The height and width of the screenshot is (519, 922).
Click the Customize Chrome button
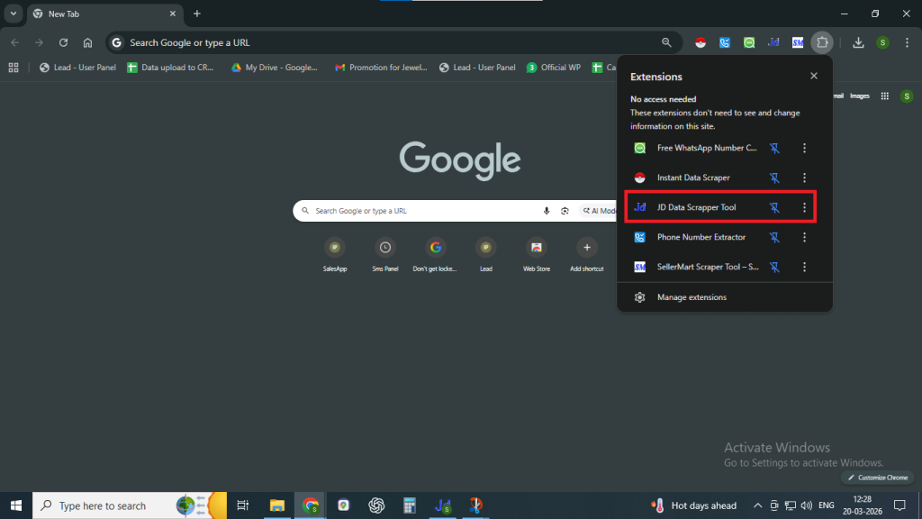point(878,477)
